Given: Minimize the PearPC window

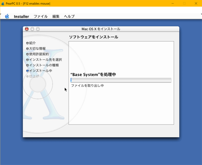Looking at the screenshot, I should pyautogui.click(x=173, y=3).
